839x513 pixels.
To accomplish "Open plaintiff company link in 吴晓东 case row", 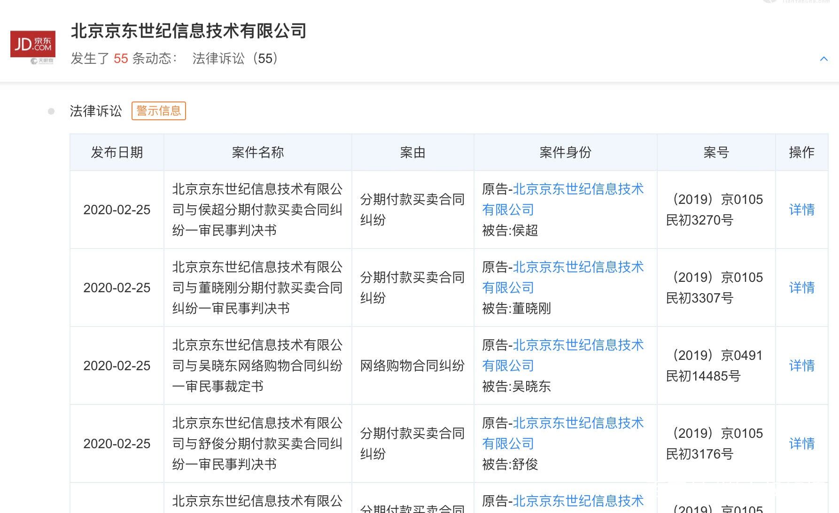I will point(563,355).
